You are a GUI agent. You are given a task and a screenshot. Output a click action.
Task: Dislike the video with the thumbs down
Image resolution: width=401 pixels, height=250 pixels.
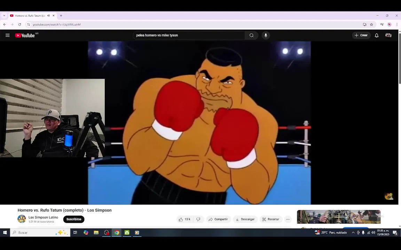point(198,219)
